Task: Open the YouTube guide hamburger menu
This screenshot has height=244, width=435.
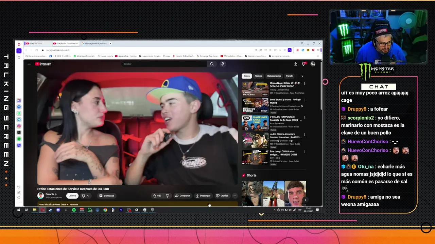Action: coord(29,64)
